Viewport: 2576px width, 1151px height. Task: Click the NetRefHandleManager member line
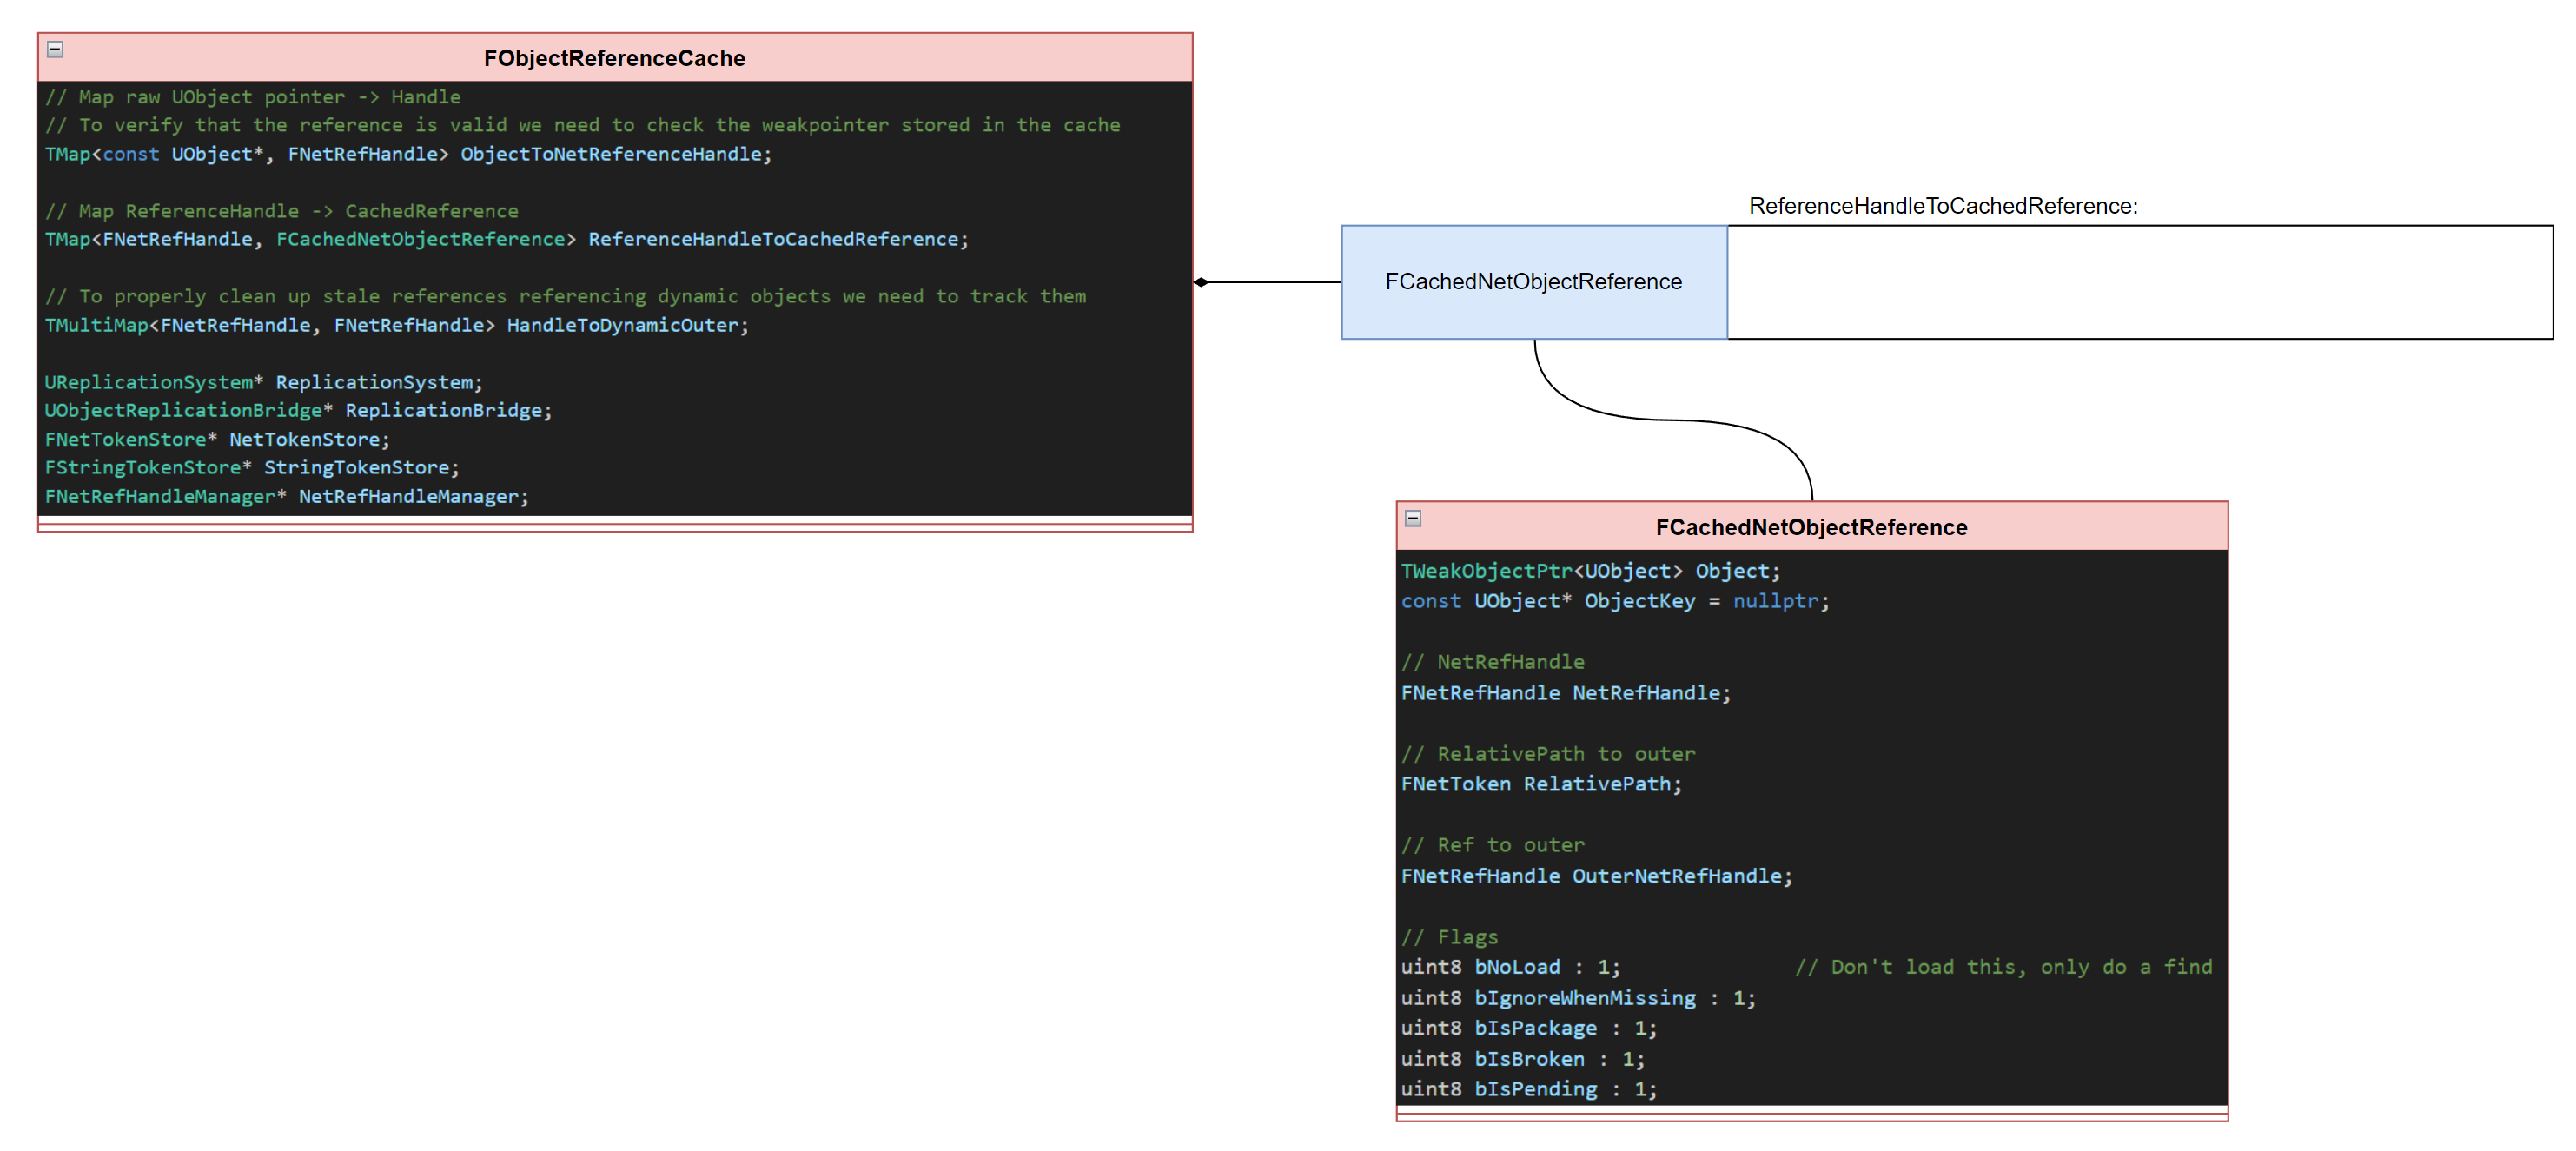click(286, 496)
